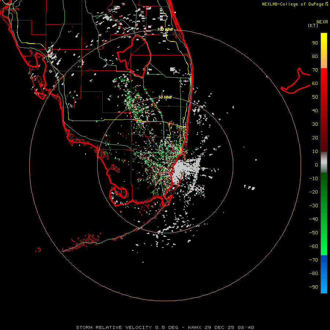The width and height of the screenshot is (330, 330).
Task: Click the yellow top segment of the color bar
Action: click(324, 51)
